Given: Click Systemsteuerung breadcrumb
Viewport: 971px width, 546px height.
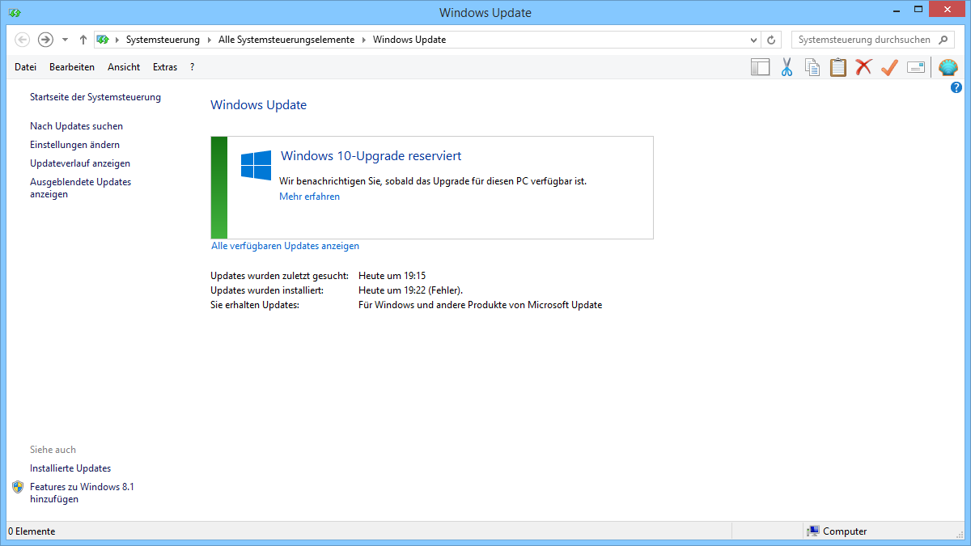Looking at the screenshot, I should pos(163,40).
